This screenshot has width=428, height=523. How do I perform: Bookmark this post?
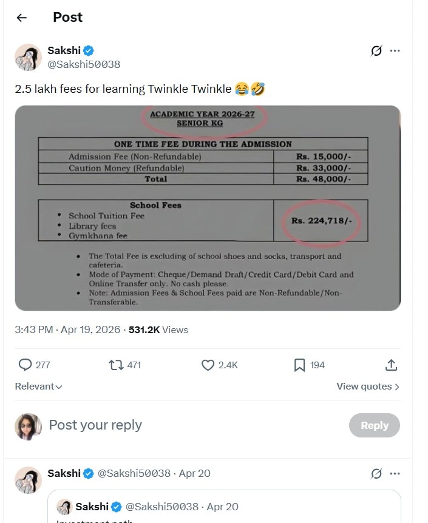(299, 365)
